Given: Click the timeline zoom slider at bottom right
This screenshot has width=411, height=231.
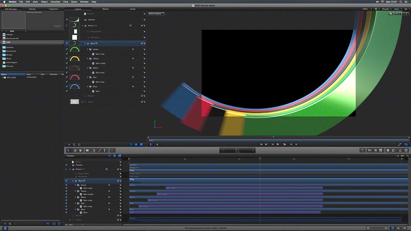Looking at the screenshot, I should (x=377, y=228).
